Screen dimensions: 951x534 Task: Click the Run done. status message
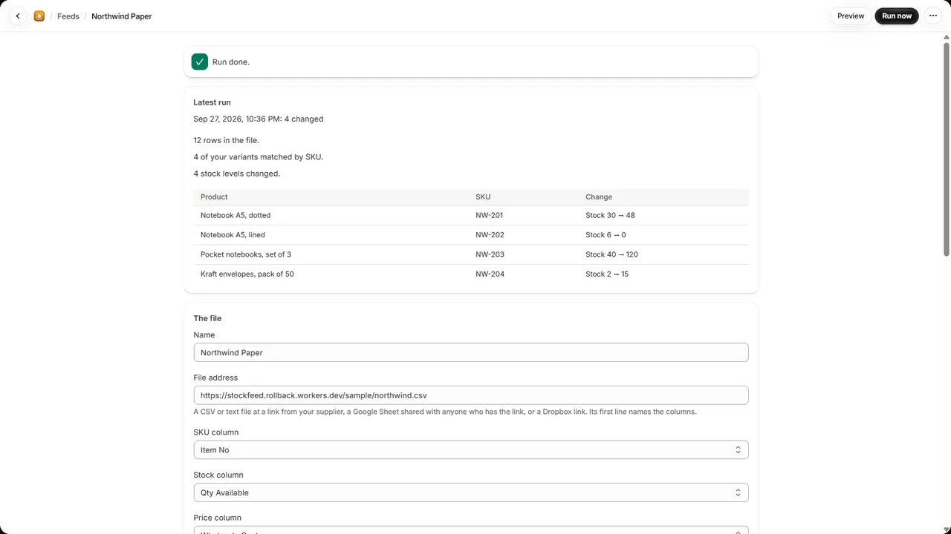coord(231,62)
